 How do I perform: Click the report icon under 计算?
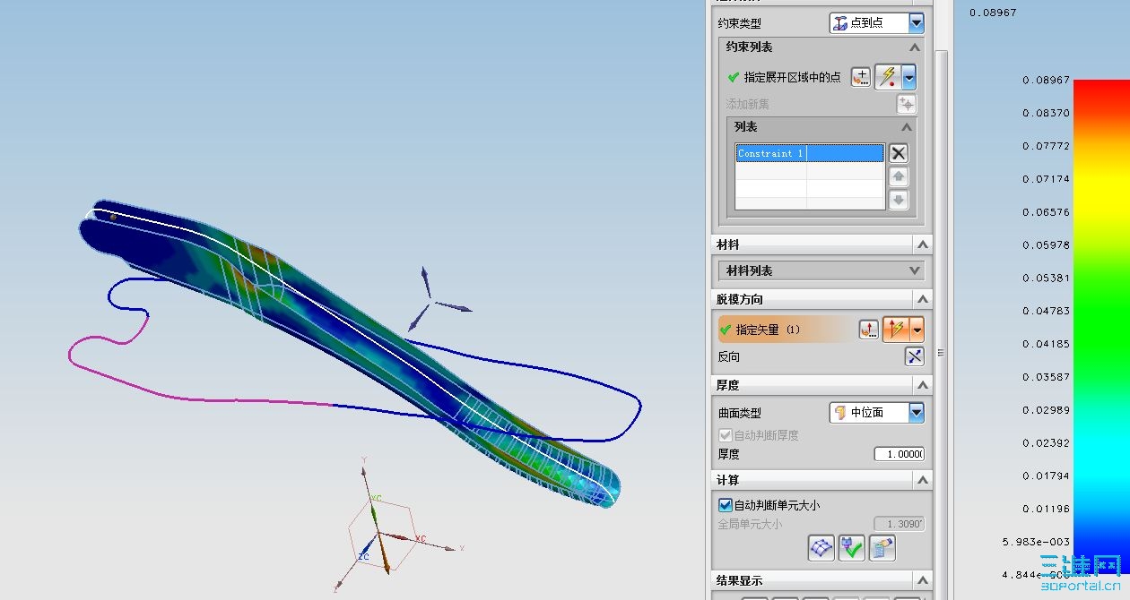(x=882, y=548)
